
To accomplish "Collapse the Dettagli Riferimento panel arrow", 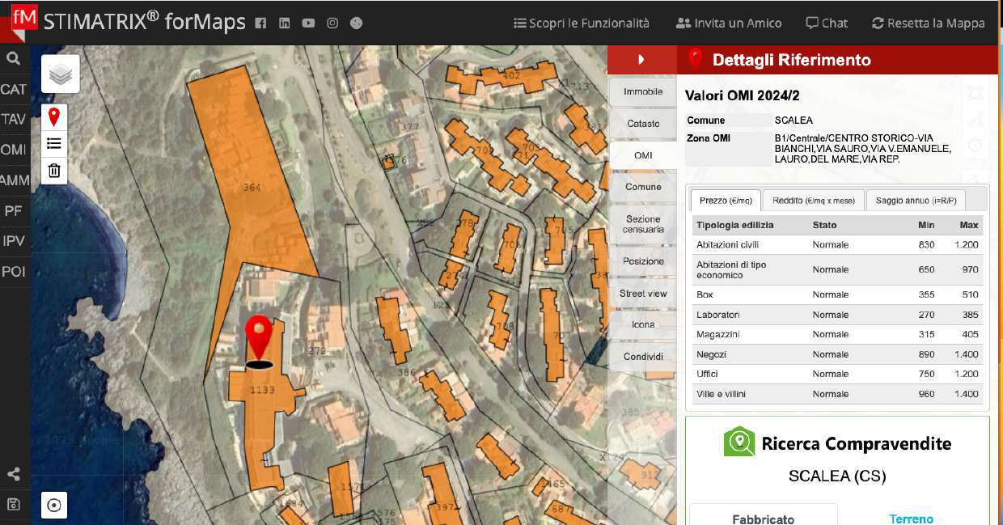I will tap(641, 59).
